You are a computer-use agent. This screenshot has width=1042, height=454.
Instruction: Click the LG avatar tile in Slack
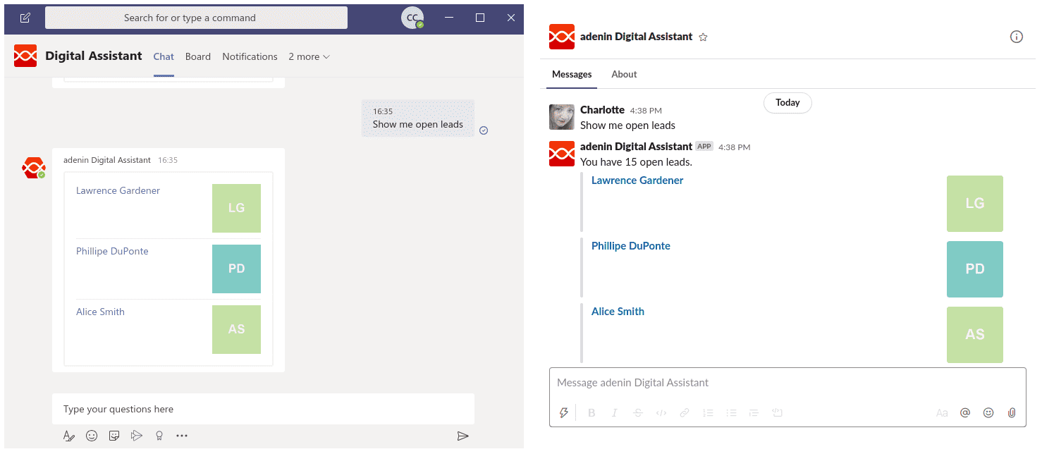point(975,204)
